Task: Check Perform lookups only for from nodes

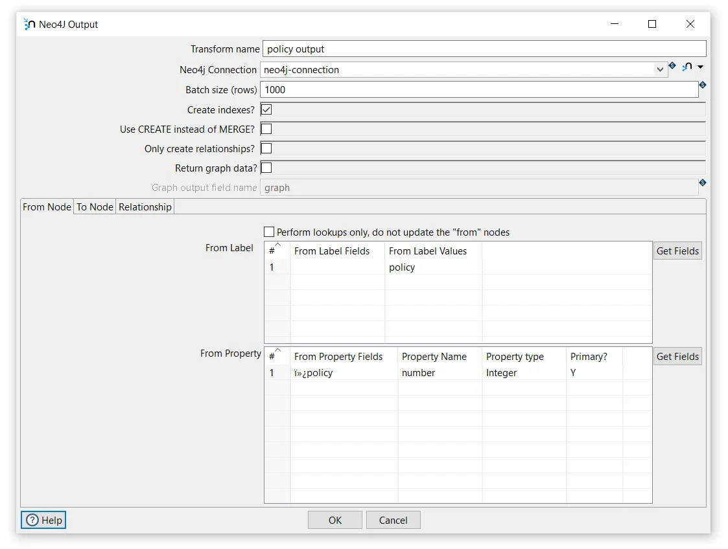Action: coord(269,232)
